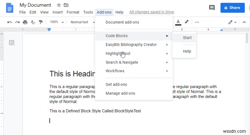
Task: Run spelling and grammar check
Action: pos(33,22)
